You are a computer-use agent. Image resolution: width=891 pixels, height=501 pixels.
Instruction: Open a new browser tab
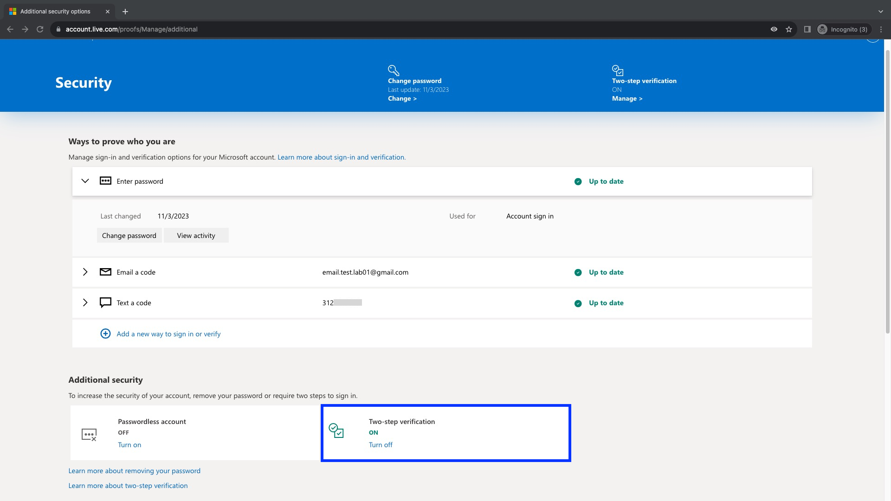[x=125, y=12]
